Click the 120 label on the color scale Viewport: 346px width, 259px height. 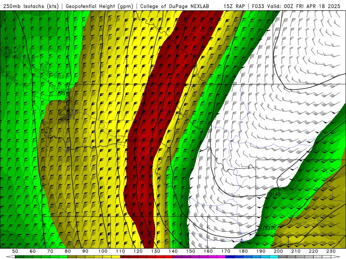tap(138, 251)
